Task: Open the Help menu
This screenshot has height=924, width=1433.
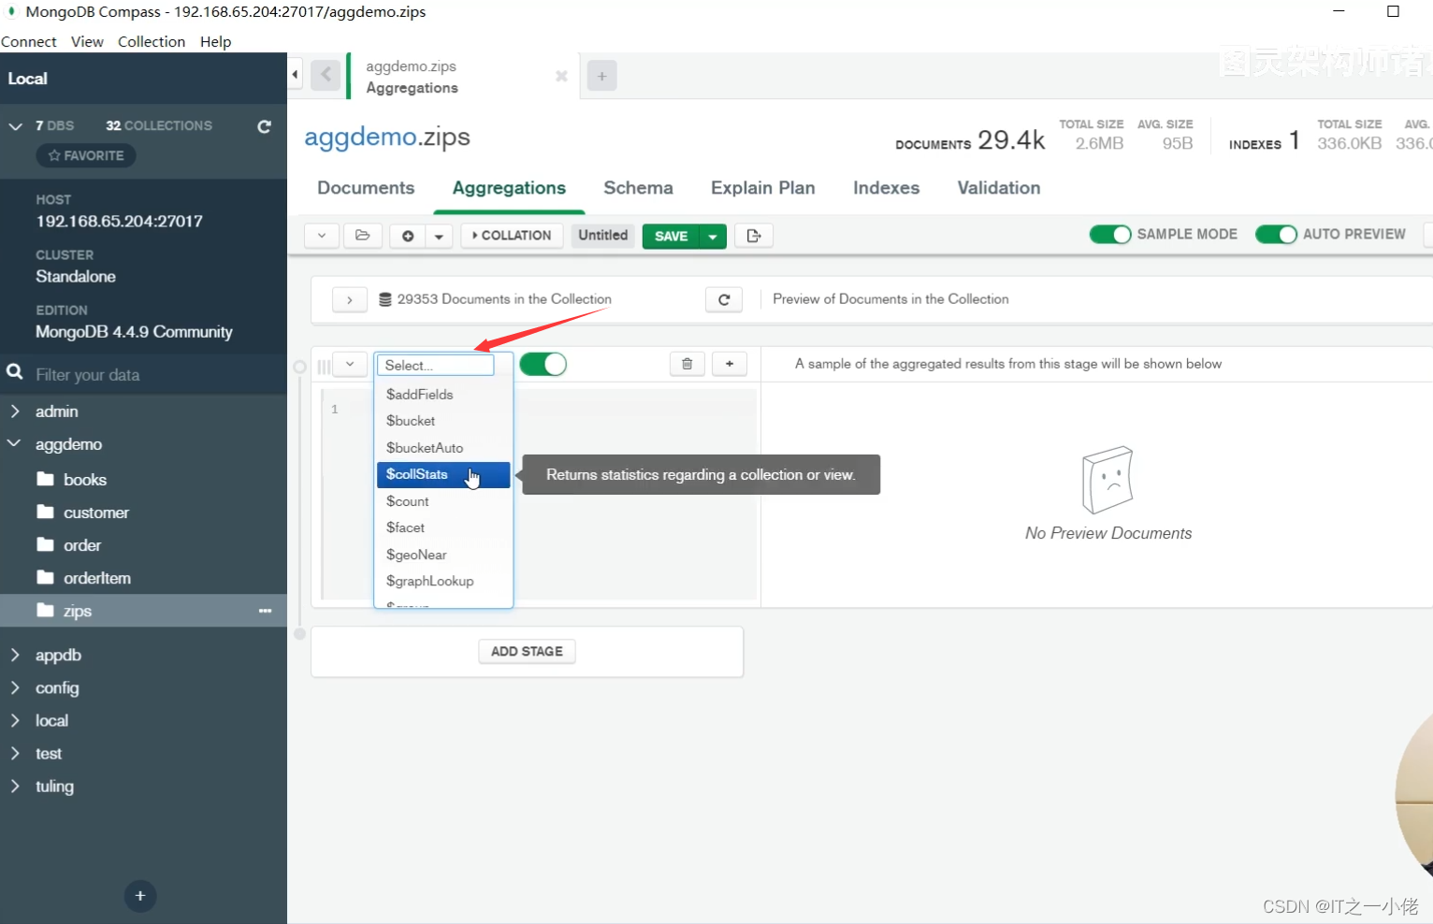Action: click(x=215, y=41)
